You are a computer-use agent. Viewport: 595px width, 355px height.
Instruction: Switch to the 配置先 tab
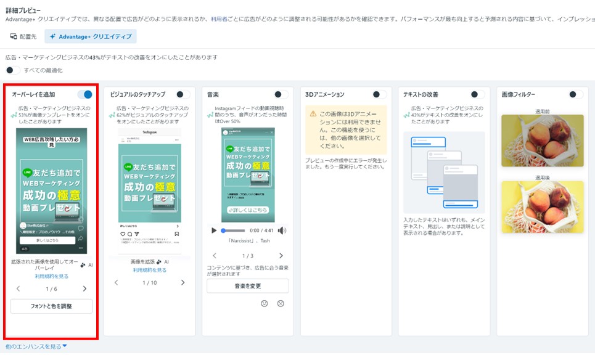point(23,36)
